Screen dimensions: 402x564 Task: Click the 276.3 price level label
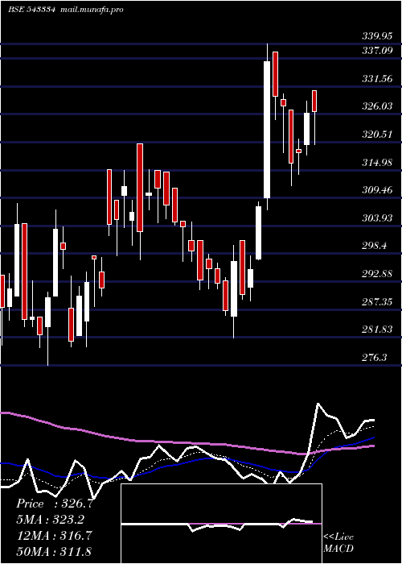[375, 358]
